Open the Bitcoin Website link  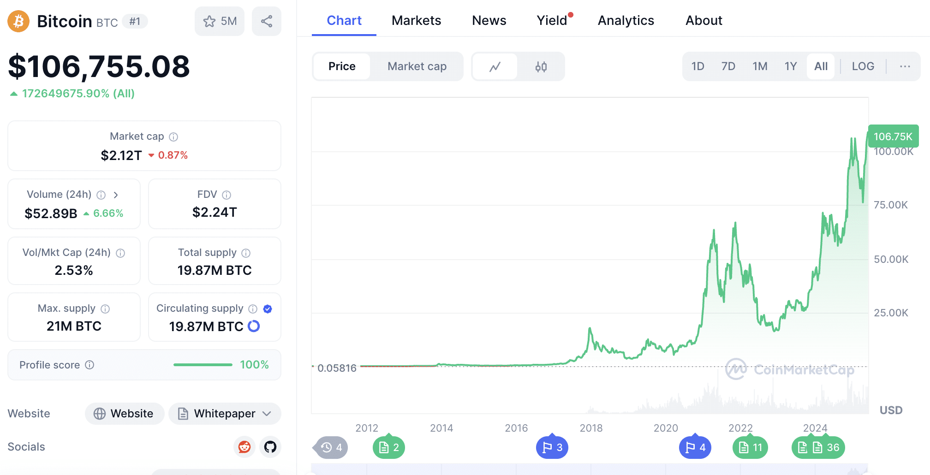125,414
